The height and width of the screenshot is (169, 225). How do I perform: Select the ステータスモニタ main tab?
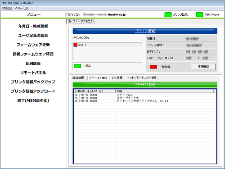point(81,21)
